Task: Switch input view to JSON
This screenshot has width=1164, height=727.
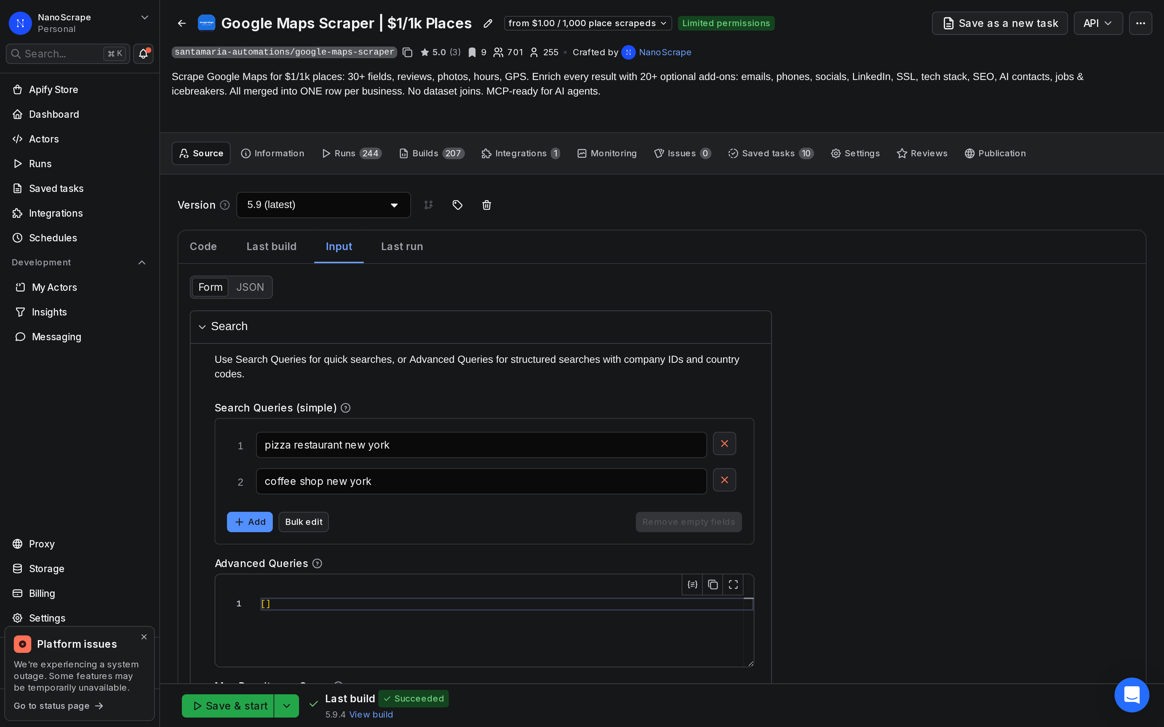Action: pyautogui.click(x=250, y=287)
